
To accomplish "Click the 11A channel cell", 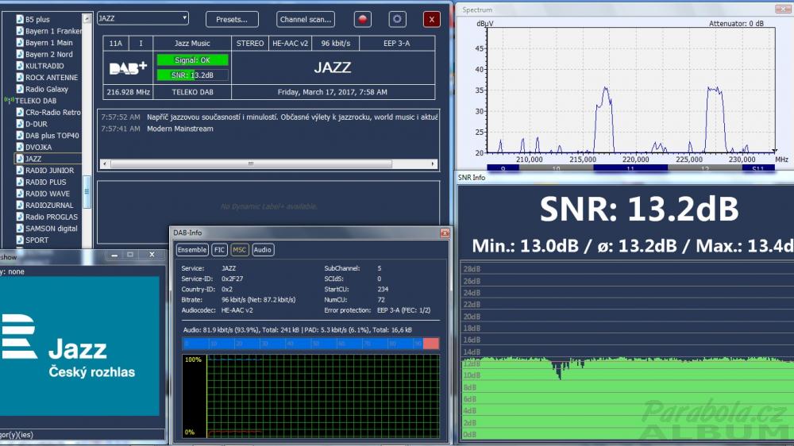I will (x=115, y=44).
